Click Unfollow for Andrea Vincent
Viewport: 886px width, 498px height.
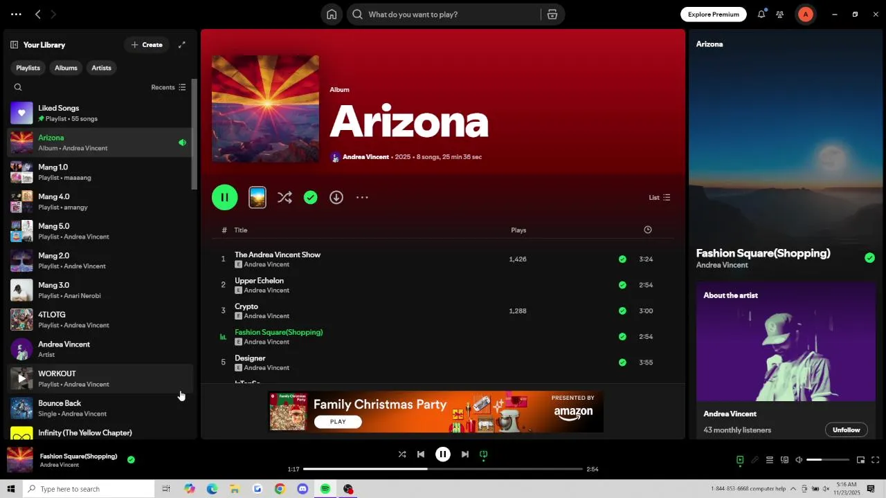[x=846, y=430]
